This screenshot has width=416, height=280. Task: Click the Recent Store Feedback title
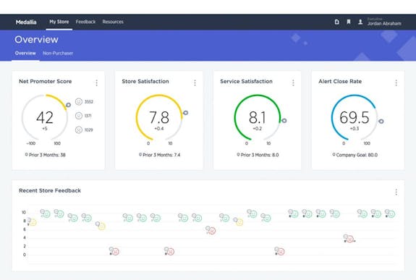click(50, 190)
